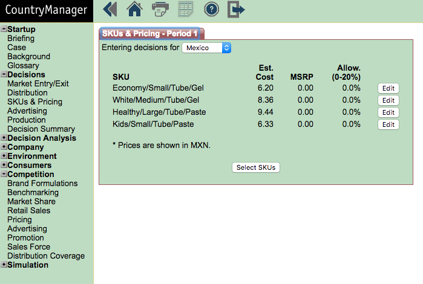This screenshot has height=284, width=423.
Task: Edit the White/Medium/Tube/Gel SKU
Action: click(x=388, y=100)
